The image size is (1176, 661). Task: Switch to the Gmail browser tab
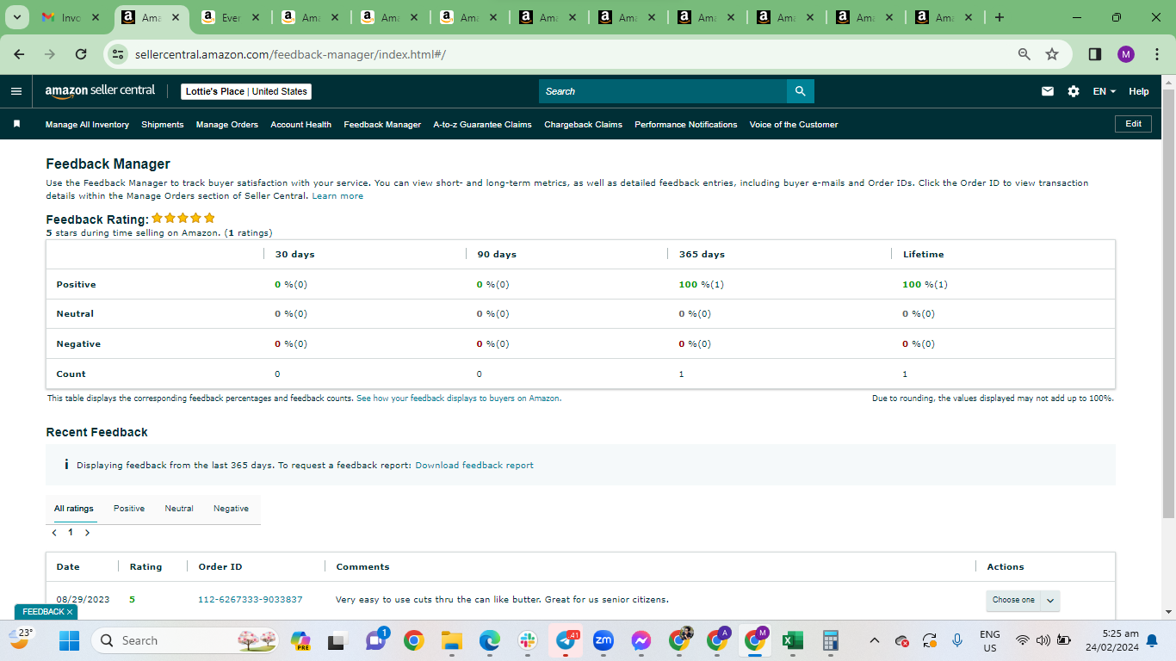[x=71, y=17]
